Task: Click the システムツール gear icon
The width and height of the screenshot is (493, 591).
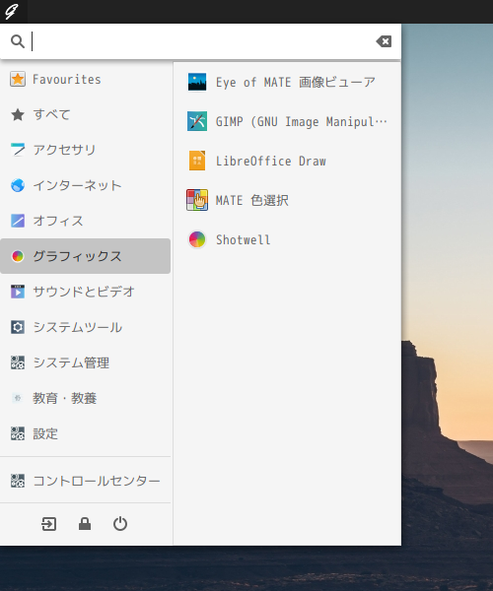Action: [x=18, y=327]
